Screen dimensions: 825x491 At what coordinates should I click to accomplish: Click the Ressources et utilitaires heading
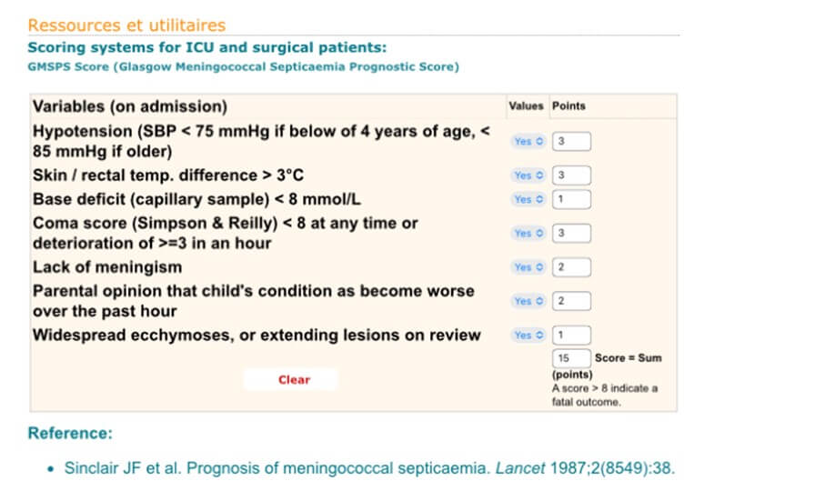pos(126,25)
